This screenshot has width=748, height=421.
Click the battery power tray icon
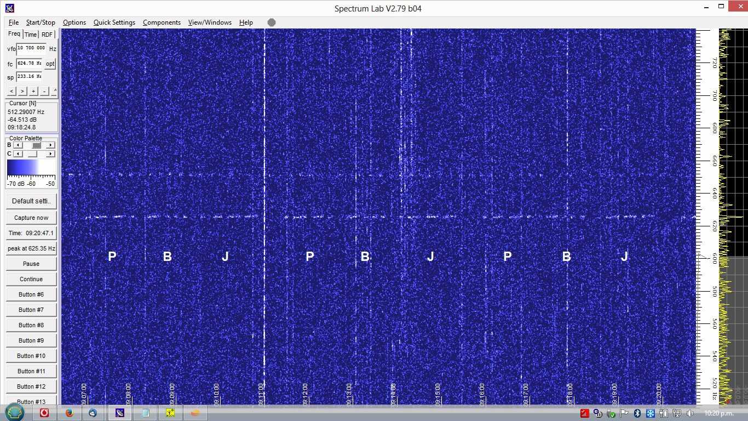click(664, 413)
